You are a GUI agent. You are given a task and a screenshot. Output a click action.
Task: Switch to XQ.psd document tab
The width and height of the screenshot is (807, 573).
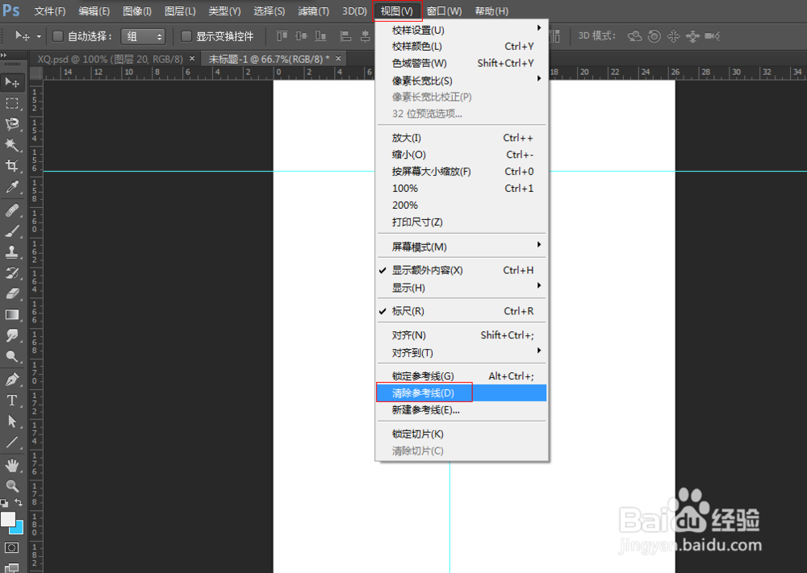(110, 59)
